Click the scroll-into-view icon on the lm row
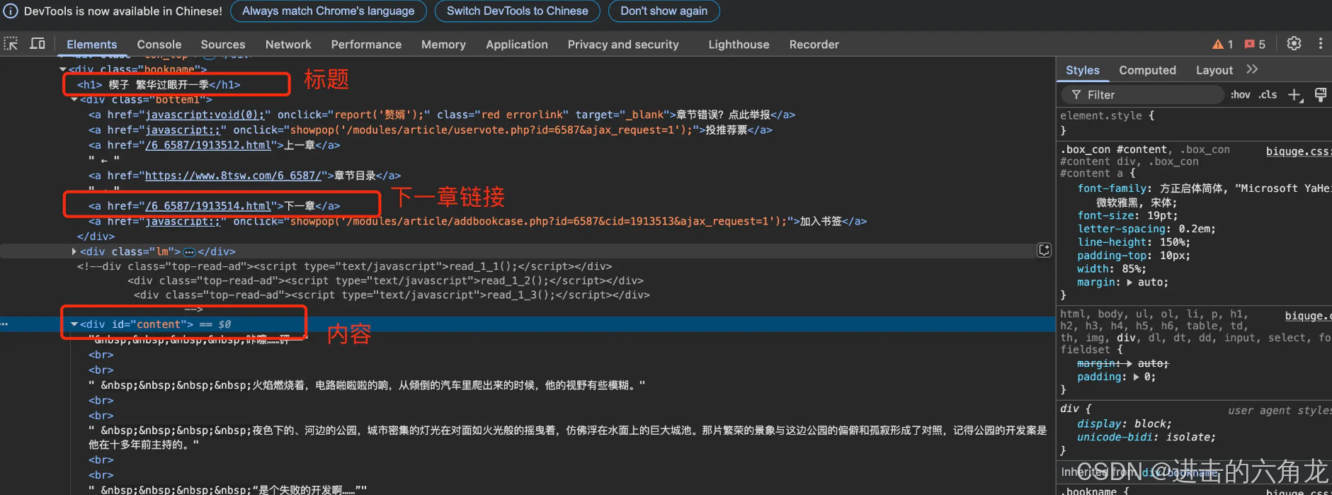1332x495 pixels. (x=1044, y=250)
